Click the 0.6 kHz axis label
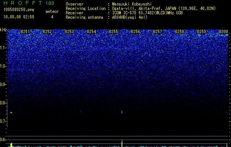 point(3,140)
